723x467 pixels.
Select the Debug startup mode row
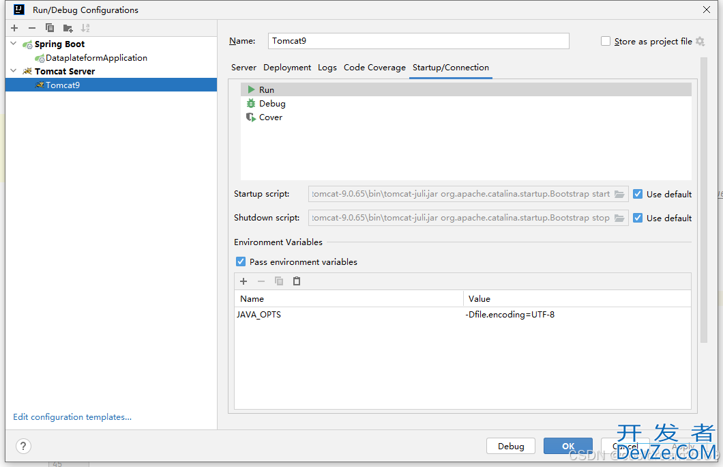pyautogui.click(x=466, y=103)
